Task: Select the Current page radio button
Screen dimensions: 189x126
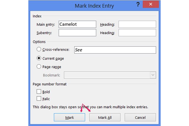Action: point(39,58)
